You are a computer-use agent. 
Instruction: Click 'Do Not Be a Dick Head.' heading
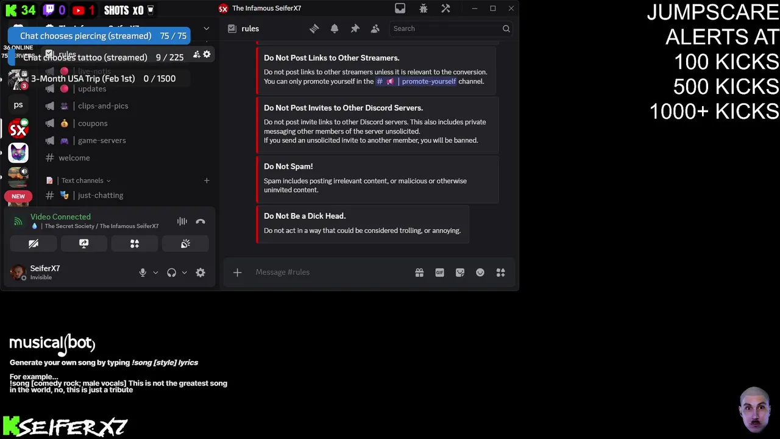[305, 216]
